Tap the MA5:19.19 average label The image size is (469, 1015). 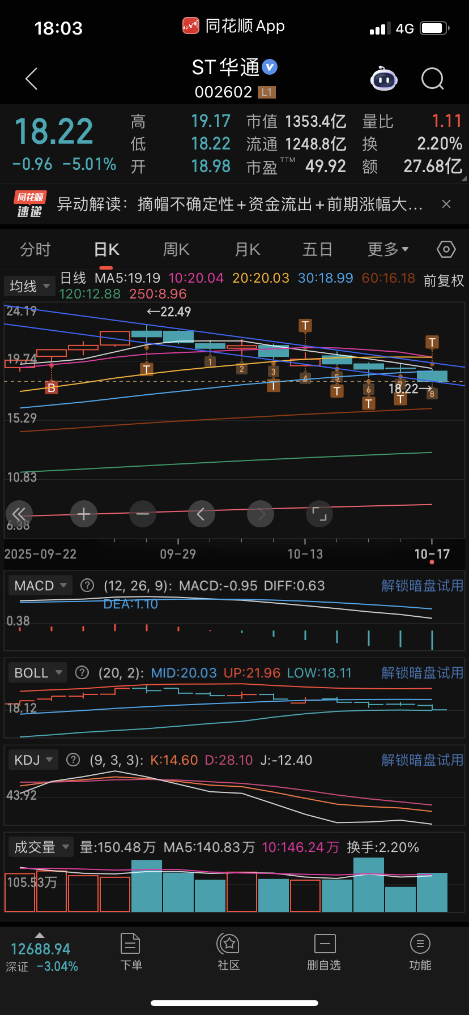[x=127, y=278]
